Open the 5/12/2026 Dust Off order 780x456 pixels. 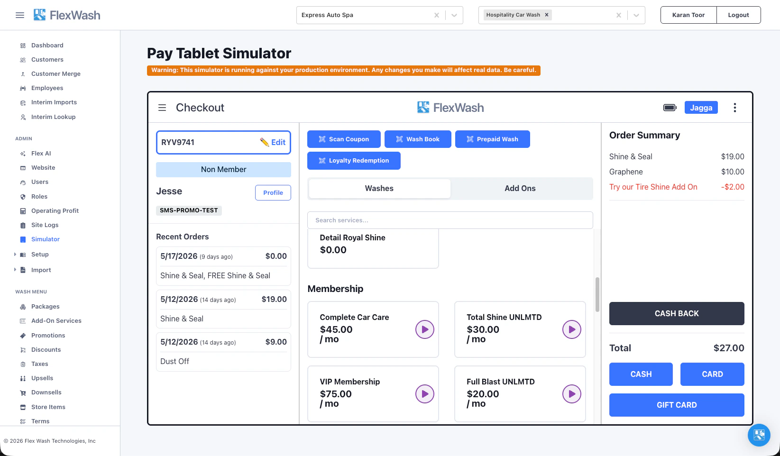point(223,352)
